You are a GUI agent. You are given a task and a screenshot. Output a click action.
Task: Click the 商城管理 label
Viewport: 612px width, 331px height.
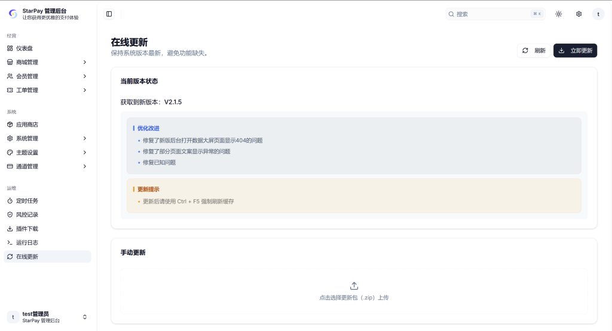(x=27, y=62)
